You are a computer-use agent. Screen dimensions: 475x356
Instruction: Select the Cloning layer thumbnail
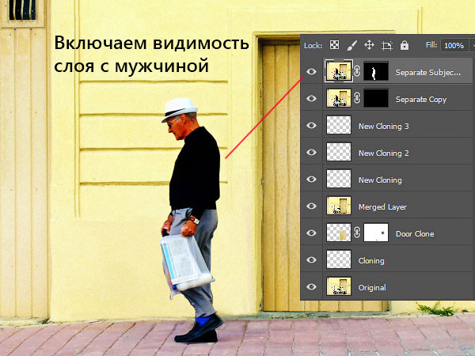tap(339, 259)
